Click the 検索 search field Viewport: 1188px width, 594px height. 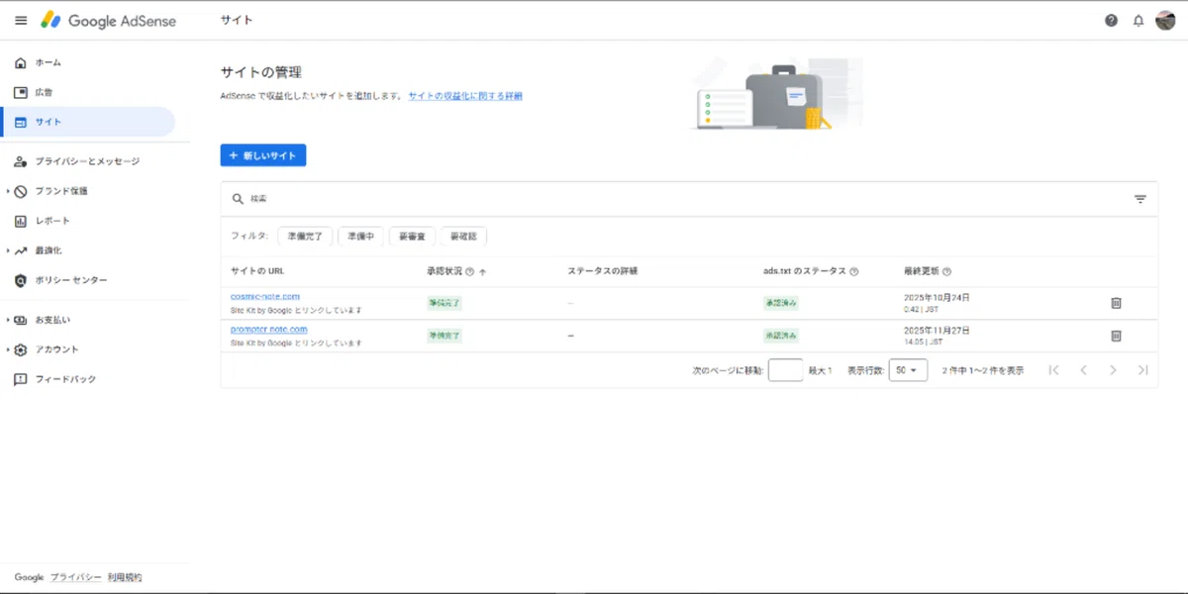688,199
